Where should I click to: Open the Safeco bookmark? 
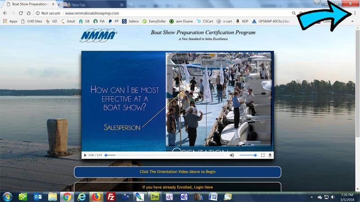click(130, 21)
